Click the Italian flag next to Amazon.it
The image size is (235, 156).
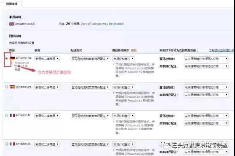point(12,144)
